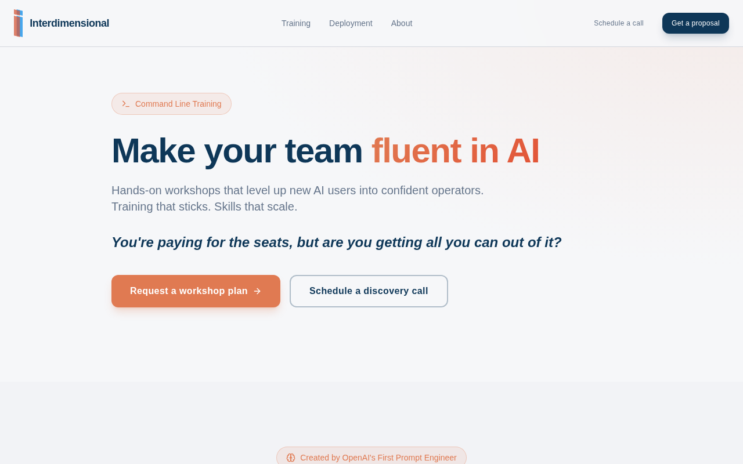Select the Command Line Training badge
This screenshot has height=464, width=743.
coord(171,104)
